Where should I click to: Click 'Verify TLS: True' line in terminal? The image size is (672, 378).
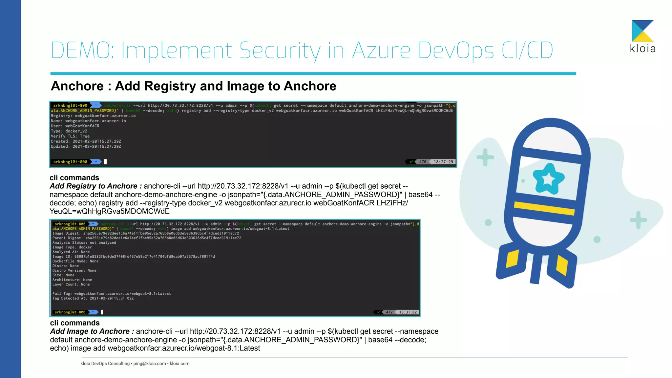70,136
